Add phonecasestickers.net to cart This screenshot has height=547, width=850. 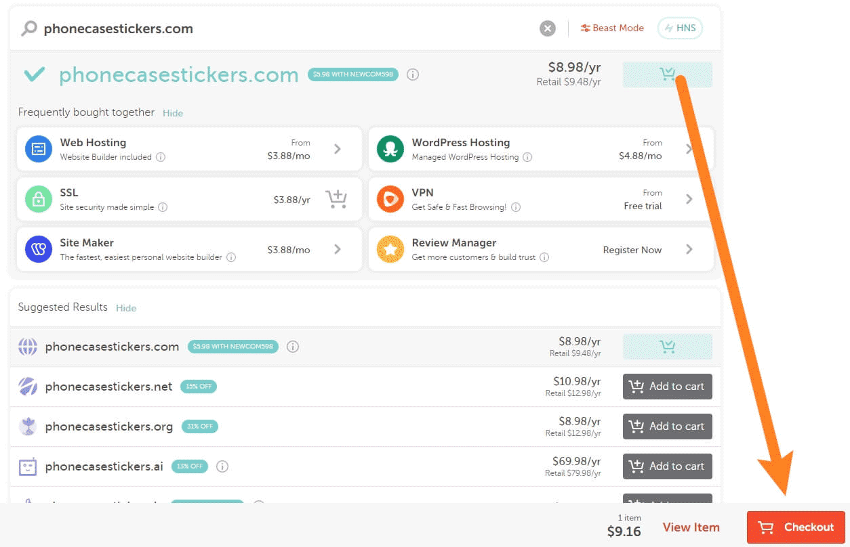click(668, 387)
